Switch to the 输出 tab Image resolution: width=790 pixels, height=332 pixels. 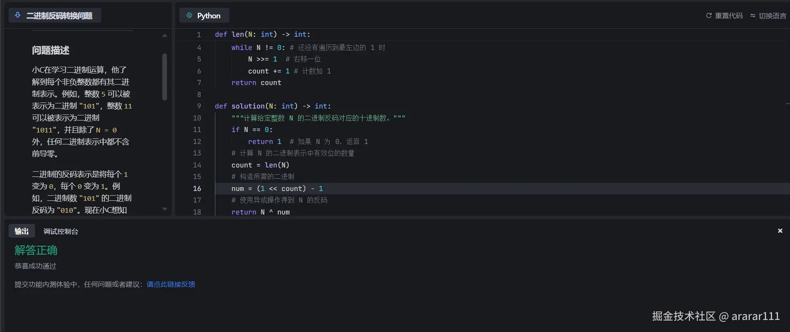pos(22,231)
